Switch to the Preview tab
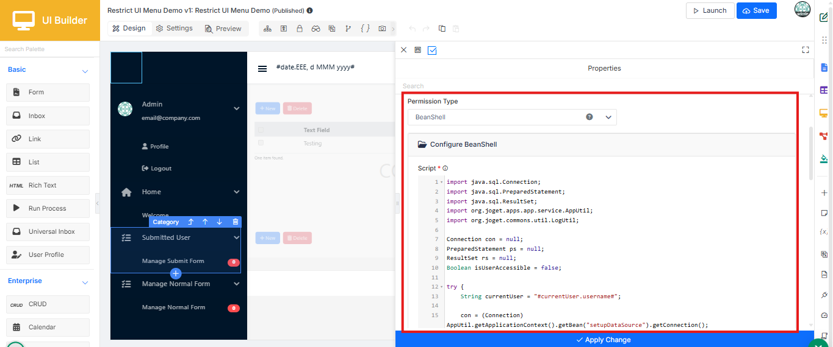833x347 pixels. (223, 29)
